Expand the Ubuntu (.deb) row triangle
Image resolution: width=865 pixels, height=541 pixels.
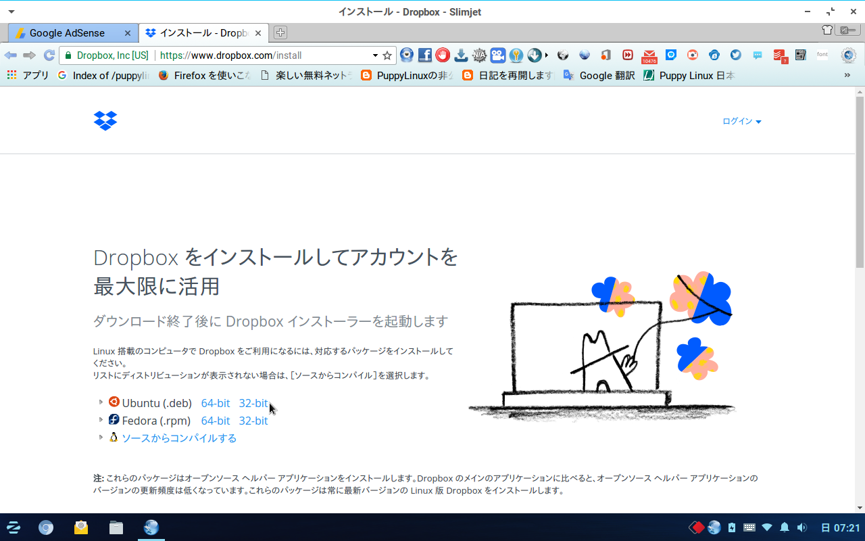[101, 402]
